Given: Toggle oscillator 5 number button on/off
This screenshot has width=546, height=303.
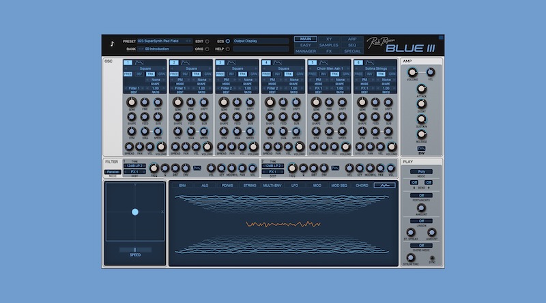Looking at the screenshot, I should point(313,63).
